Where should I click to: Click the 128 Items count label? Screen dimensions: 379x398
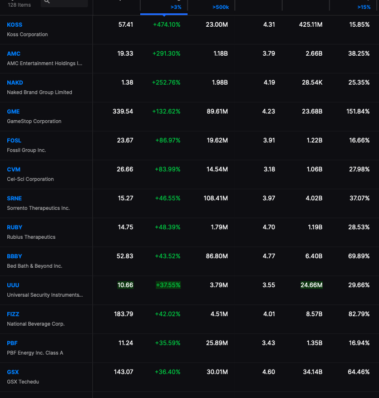pos(19,5)
